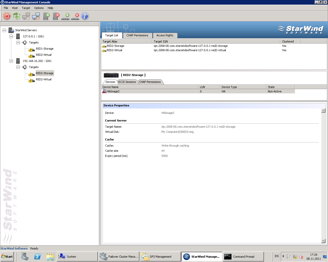Viewport: 328px width, 262px height.
Task: Switch to the Devices tab
Action: pos(110,82)
